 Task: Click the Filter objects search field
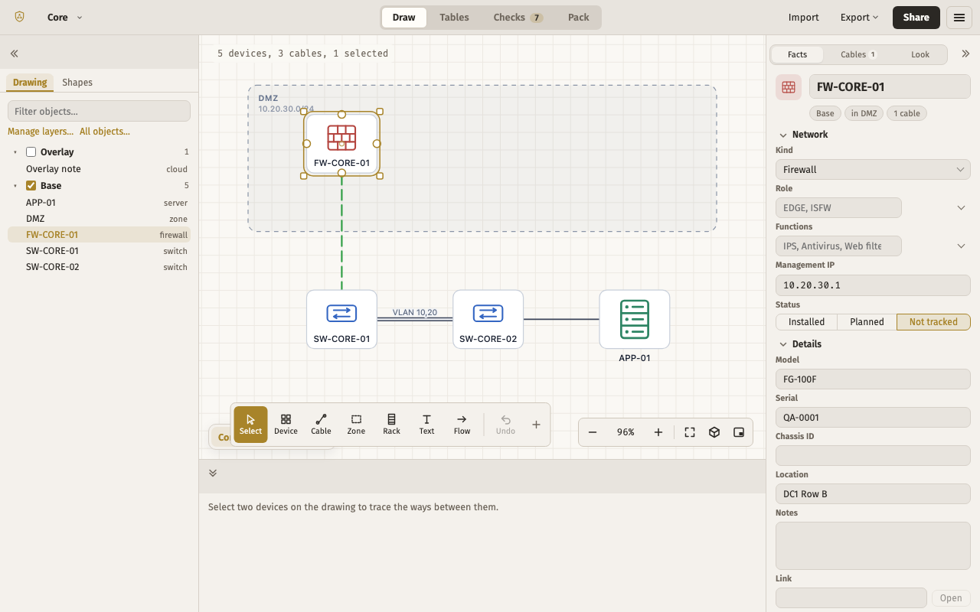[x=99, y=111]
